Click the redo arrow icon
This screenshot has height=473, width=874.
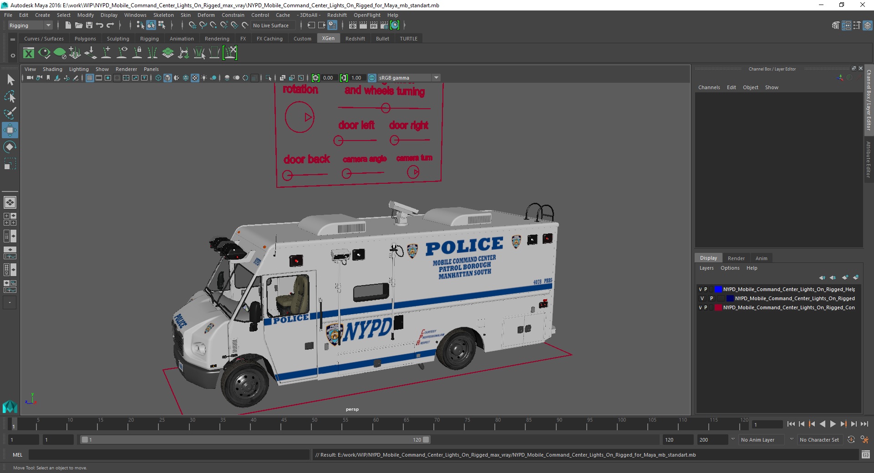point(110,25)
